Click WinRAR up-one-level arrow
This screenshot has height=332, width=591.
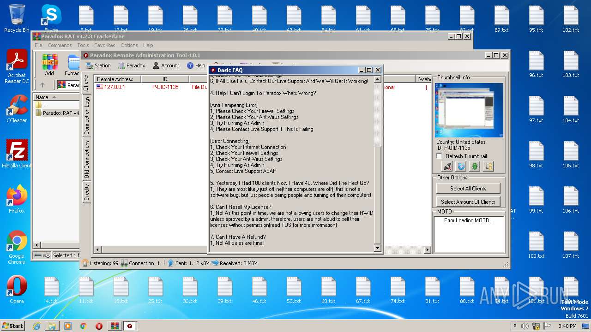click(42, 85)
